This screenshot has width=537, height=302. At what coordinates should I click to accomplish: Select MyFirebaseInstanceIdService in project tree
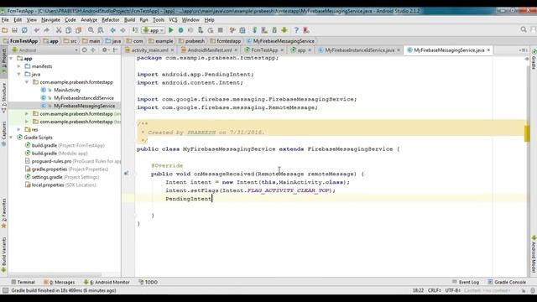click(84, 98)
